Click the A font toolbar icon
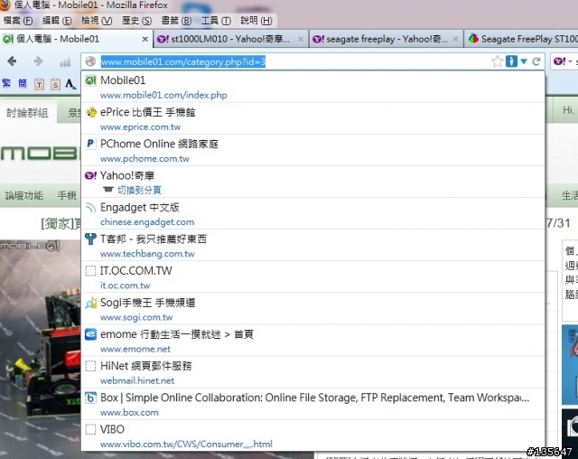 pyautogui.click(x=70, y=84)
